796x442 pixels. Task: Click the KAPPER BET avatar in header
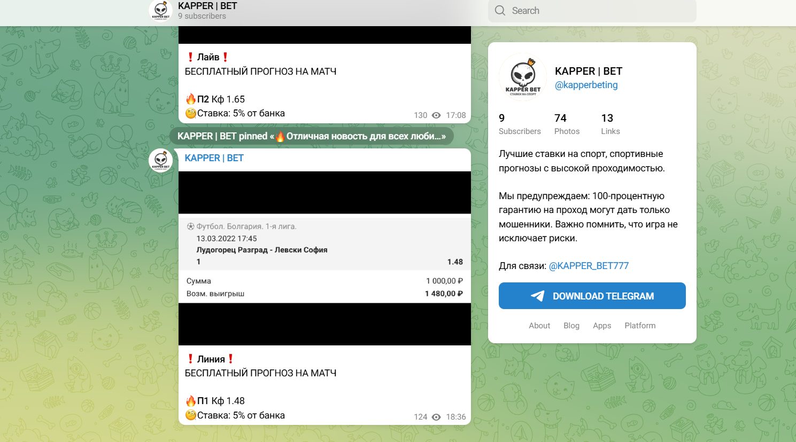click(161, 11)
